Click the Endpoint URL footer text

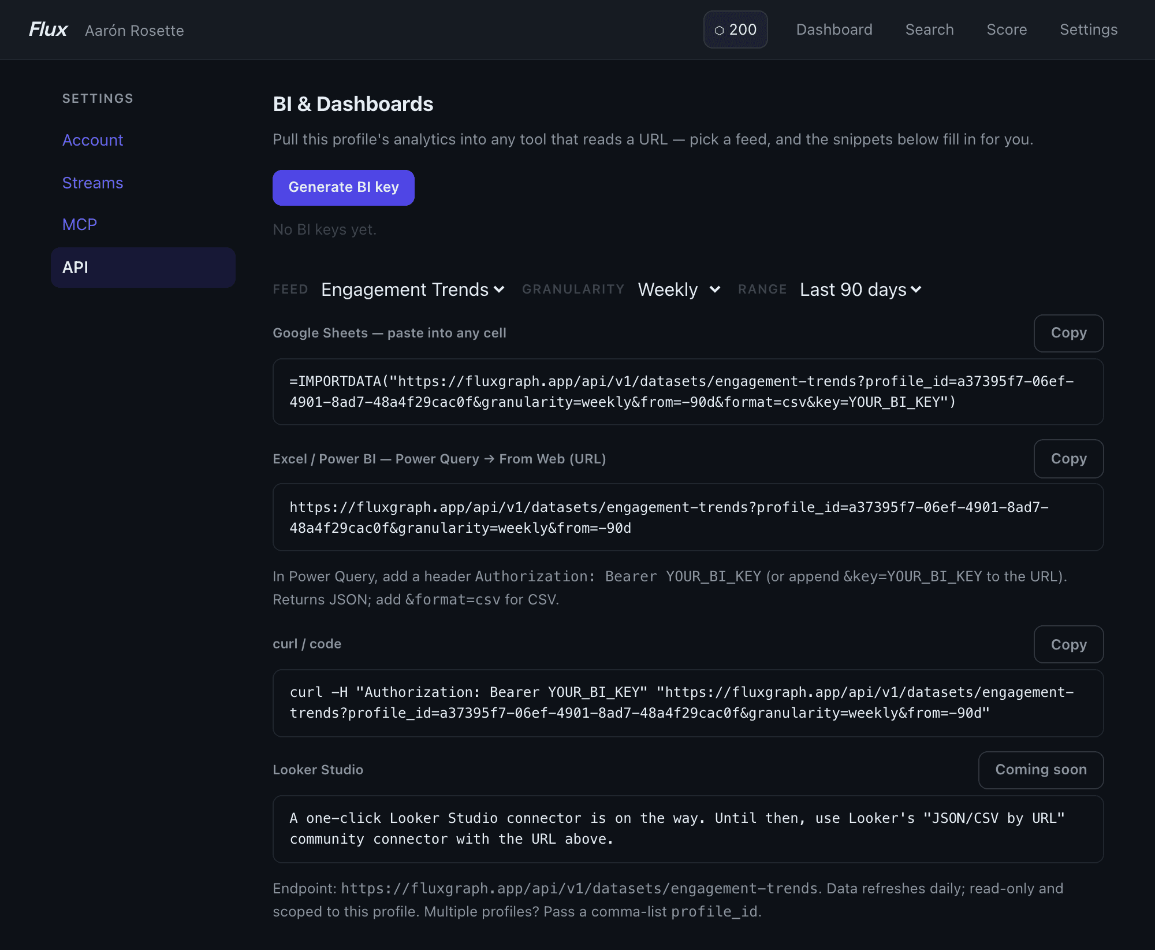pyautogui.click(x=579, y=888)
